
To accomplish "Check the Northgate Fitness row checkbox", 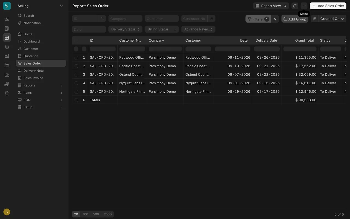I will (76, 91).
